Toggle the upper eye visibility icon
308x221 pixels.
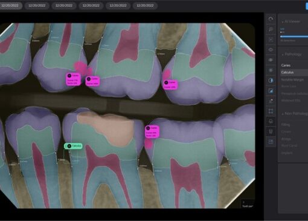coord(271,50)
